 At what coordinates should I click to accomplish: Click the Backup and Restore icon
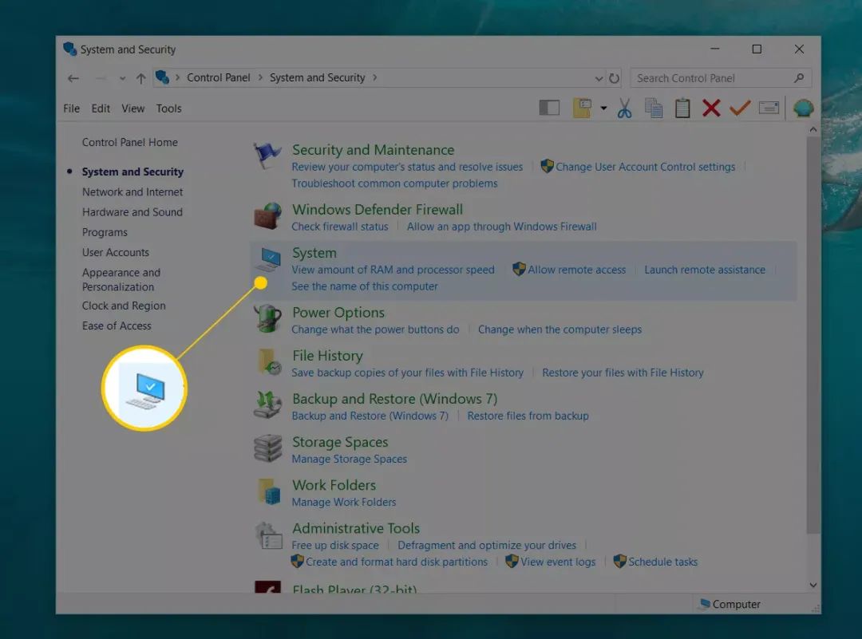267,405
